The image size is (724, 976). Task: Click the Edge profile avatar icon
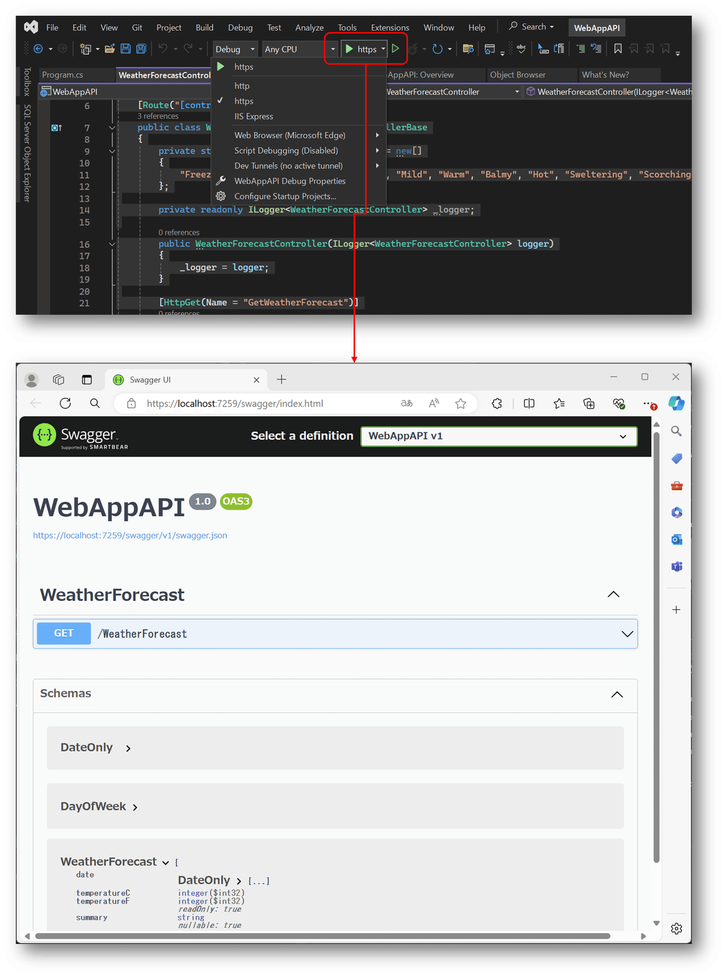tap(31, 379)
